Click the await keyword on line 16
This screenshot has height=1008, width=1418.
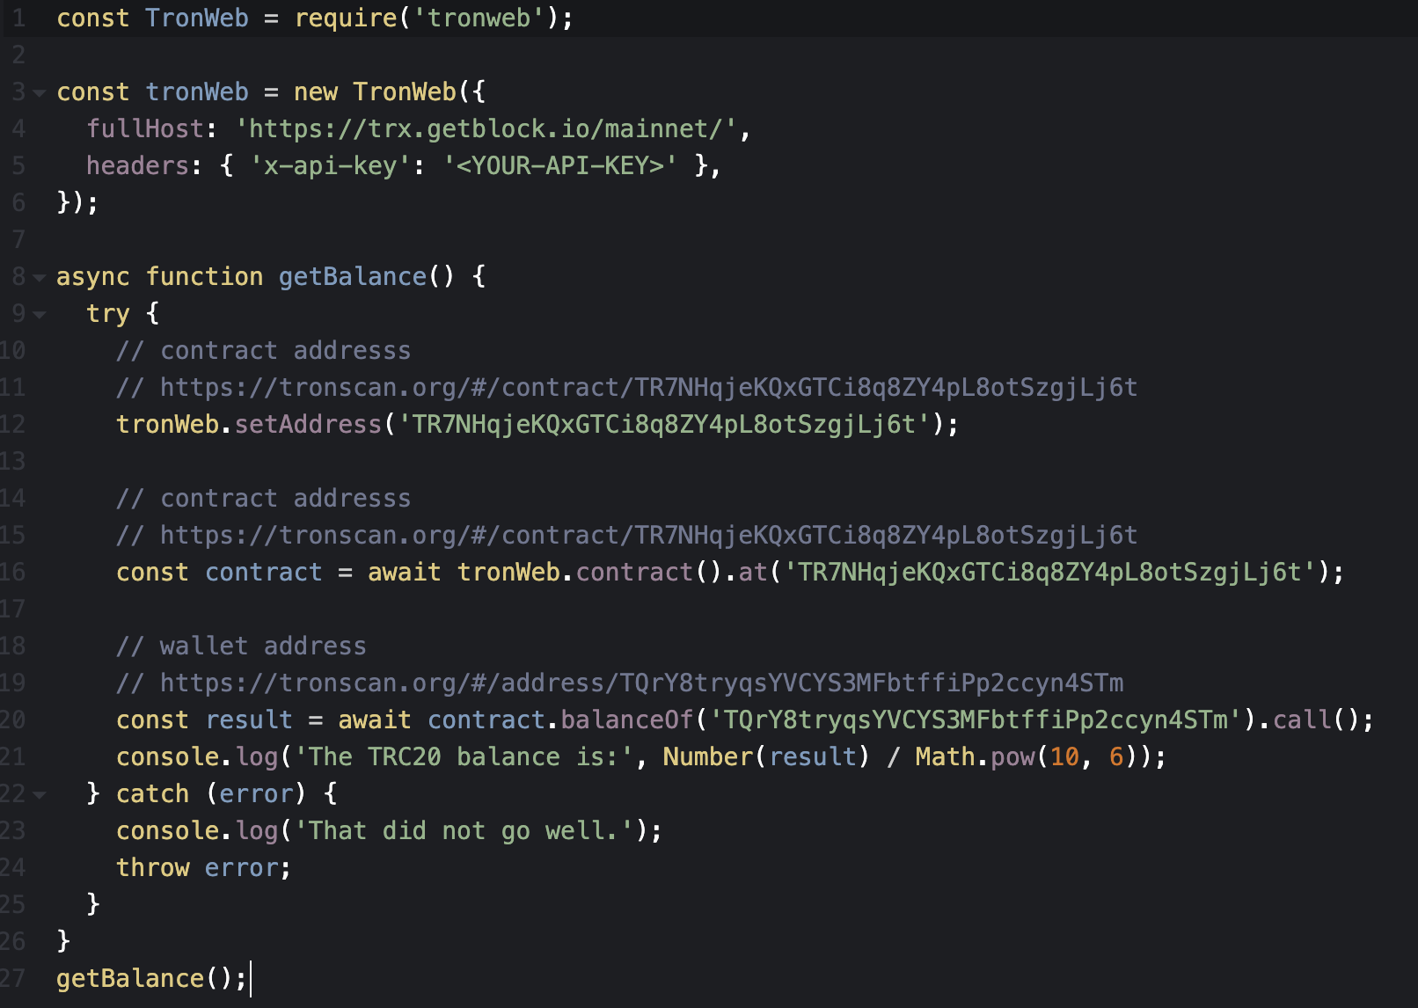[x=403, y=572]
